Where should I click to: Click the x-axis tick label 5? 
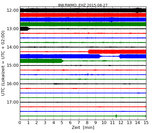62,123
